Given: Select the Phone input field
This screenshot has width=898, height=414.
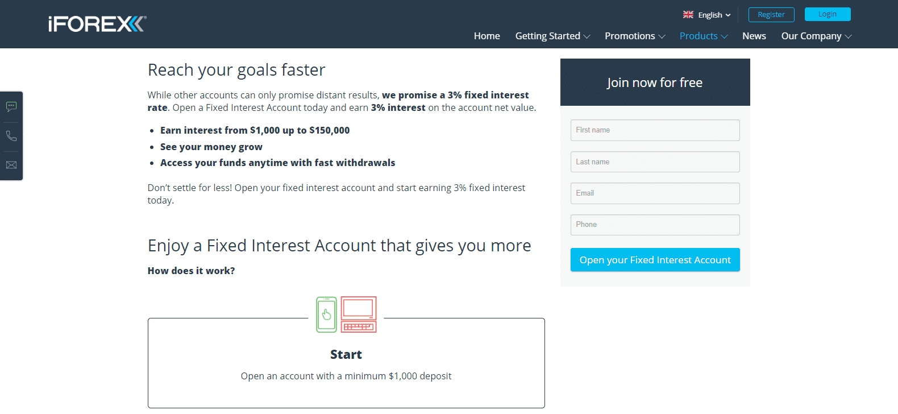Looking at the screenshot, I should 655,225.
